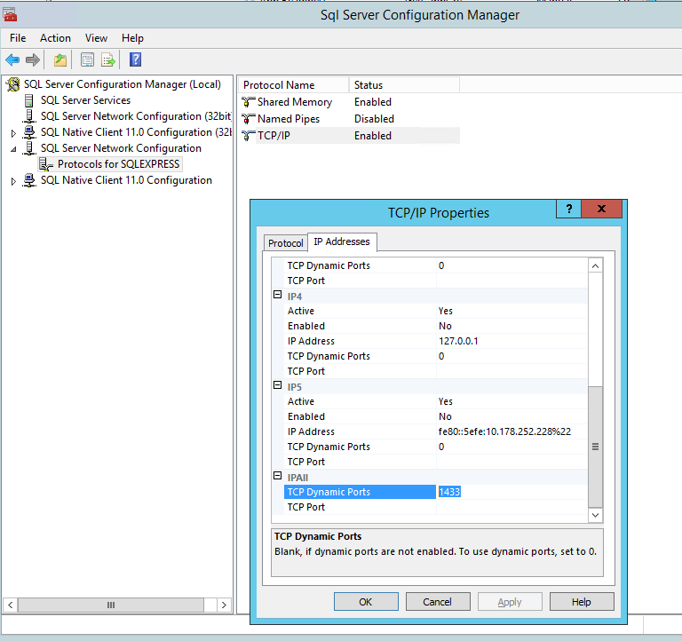Click the Shared Memory protocol icon
The width and height of the screenshot is (682, 641).
pos(248,102)
